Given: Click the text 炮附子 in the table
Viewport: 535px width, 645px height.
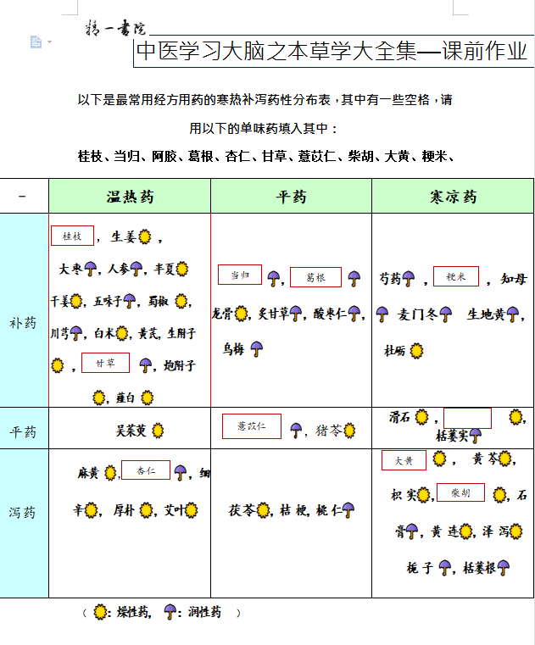Looking at the screenshot, I should [180, 365].
